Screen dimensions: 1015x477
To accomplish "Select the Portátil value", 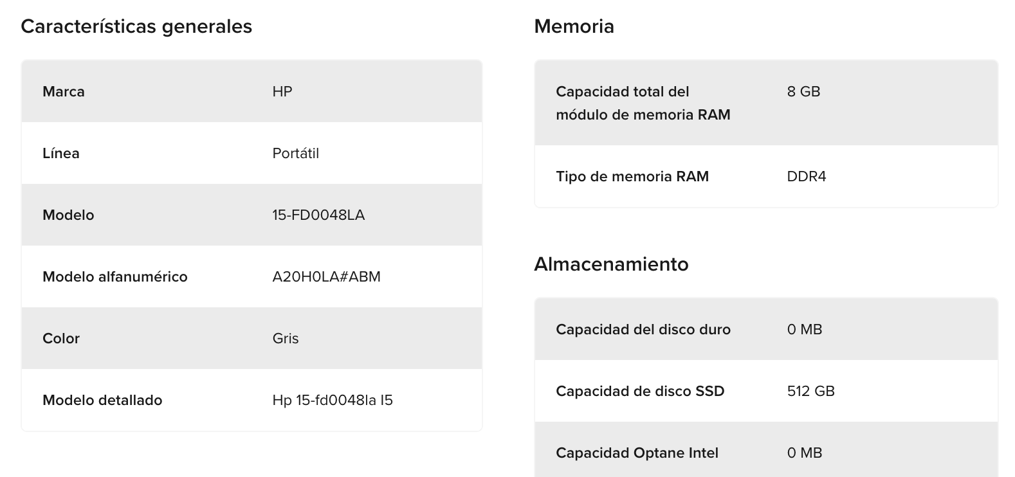I will (296, 153).
